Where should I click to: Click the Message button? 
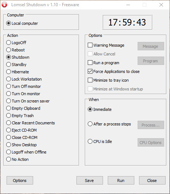151,46
